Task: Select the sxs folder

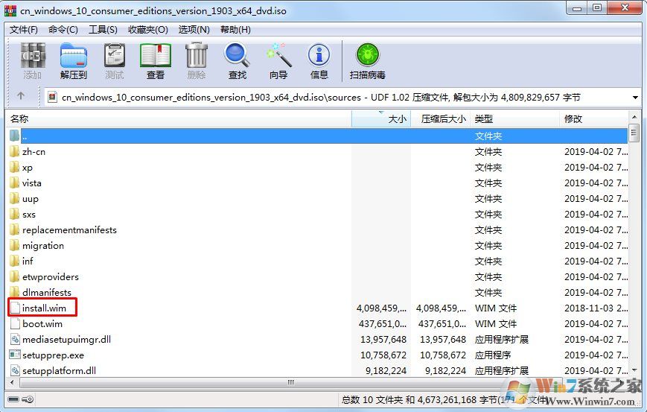Action: [29, 215]
